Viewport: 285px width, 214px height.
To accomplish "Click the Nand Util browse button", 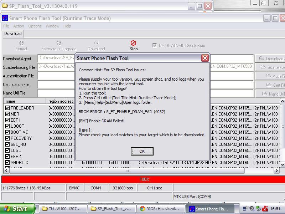I will coord(270,94).
